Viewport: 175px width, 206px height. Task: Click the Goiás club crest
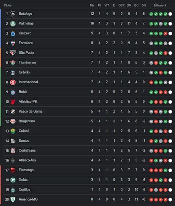[13, 180]
